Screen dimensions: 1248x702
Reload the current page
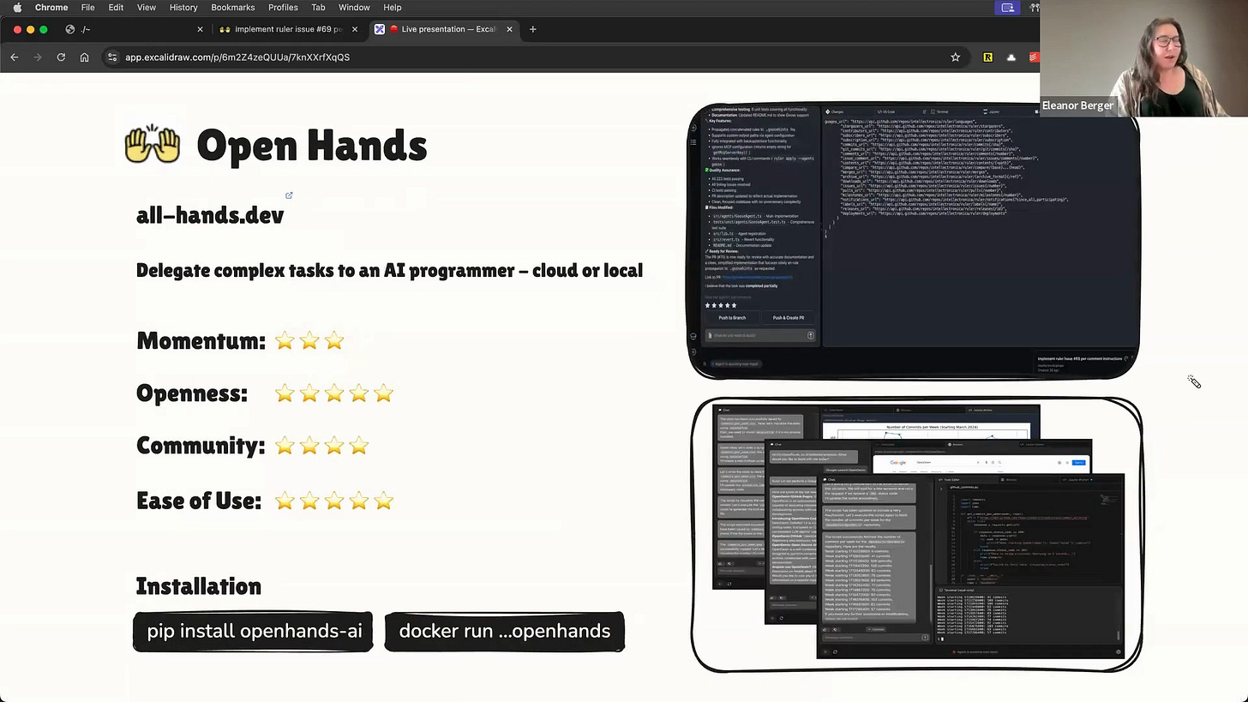click(x=60, y=57)
